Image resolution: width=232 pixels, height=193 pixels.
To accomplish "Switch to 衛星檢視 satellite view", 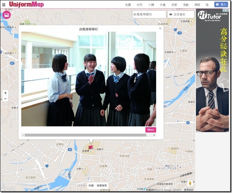I will point(102,186).
